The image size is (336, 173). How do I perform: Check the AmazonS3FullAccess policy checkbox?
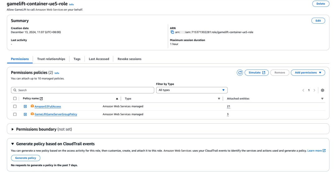pyautogui.click(x=15, y=106)
